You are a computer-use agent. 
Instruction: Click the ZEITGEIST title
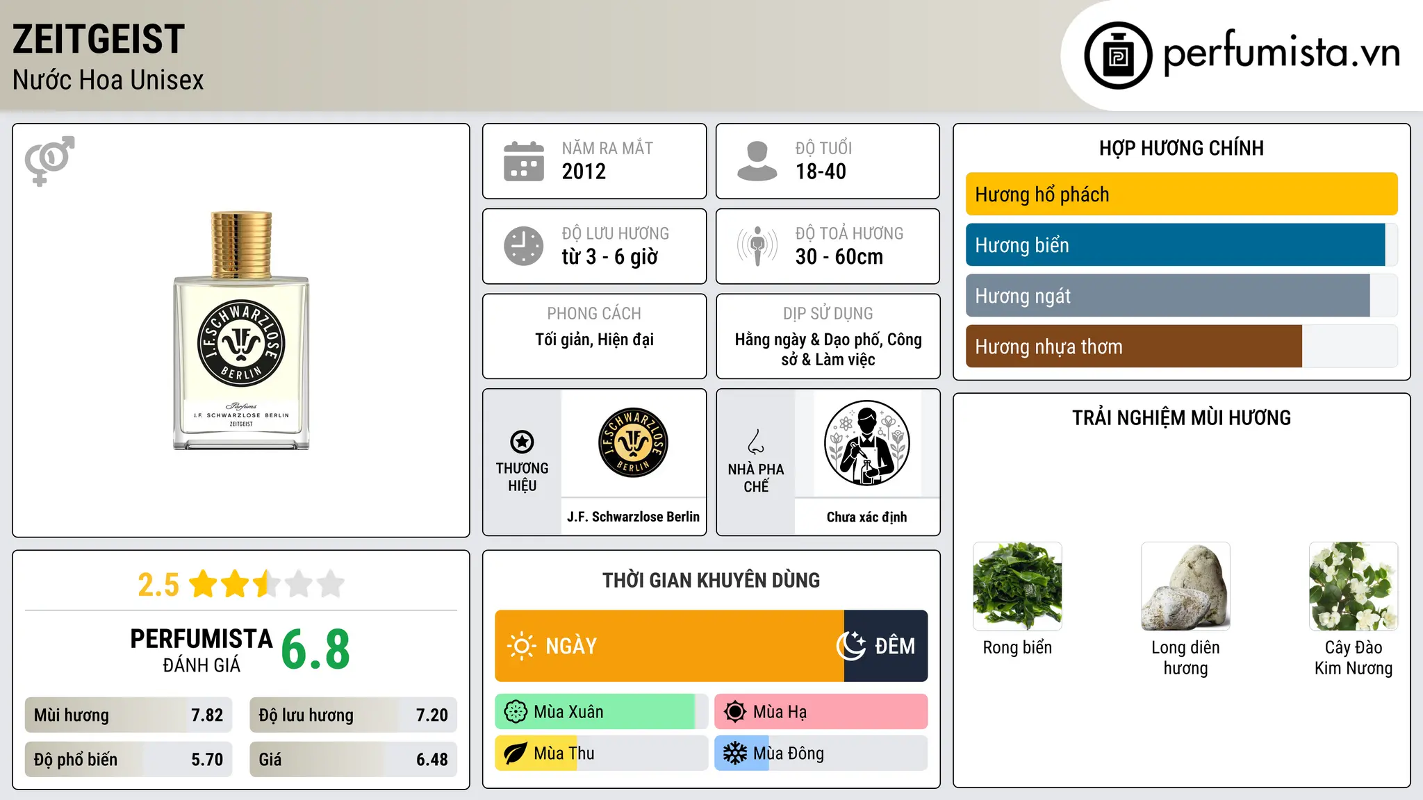pos(99,40)
